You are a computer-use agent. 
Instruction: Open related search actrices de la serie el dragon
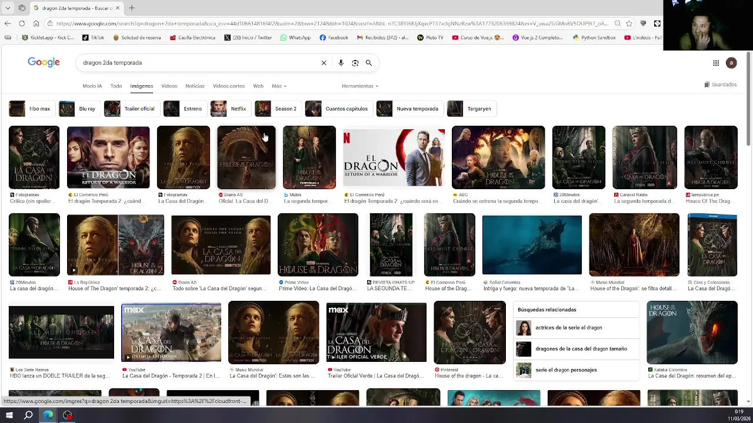[x=577, y=328]
